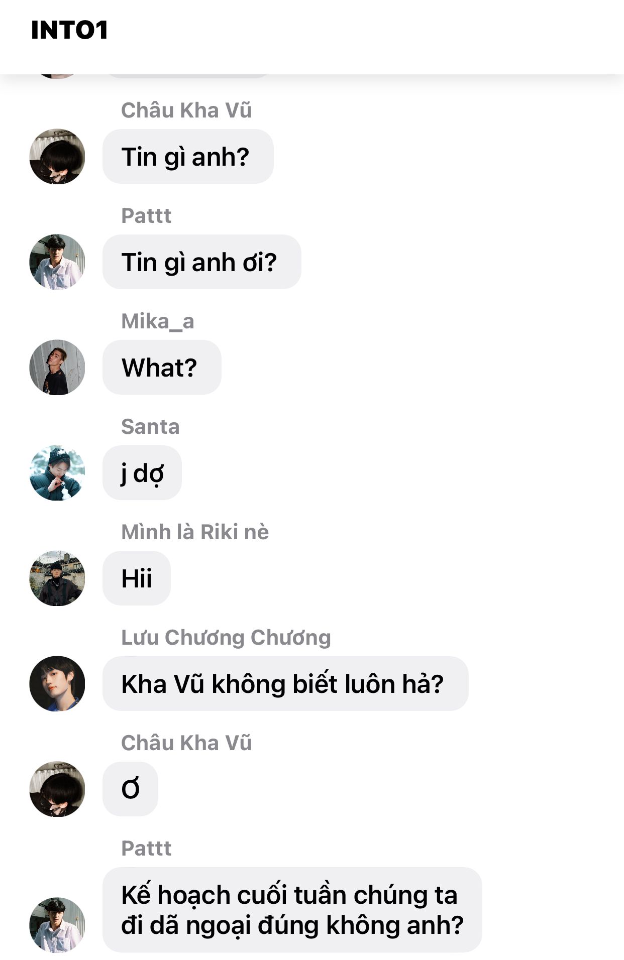Tap the sender name Lưu Chương Chương
Screen dimensions: 624x960
(x=226, y=638)
